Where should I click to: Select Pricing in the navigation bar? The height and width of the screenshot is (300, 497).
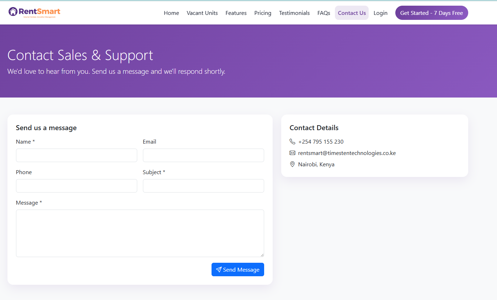(263, 13)
